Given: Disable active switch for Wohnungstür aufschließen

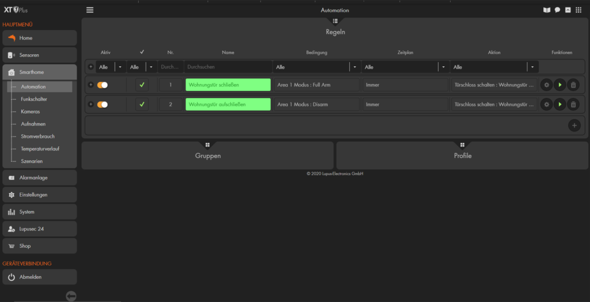Looking at the screenshot, I should 103,104.
